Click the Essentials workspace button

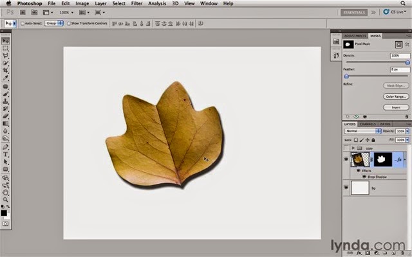pyautogui.click(x=354, y=12)
